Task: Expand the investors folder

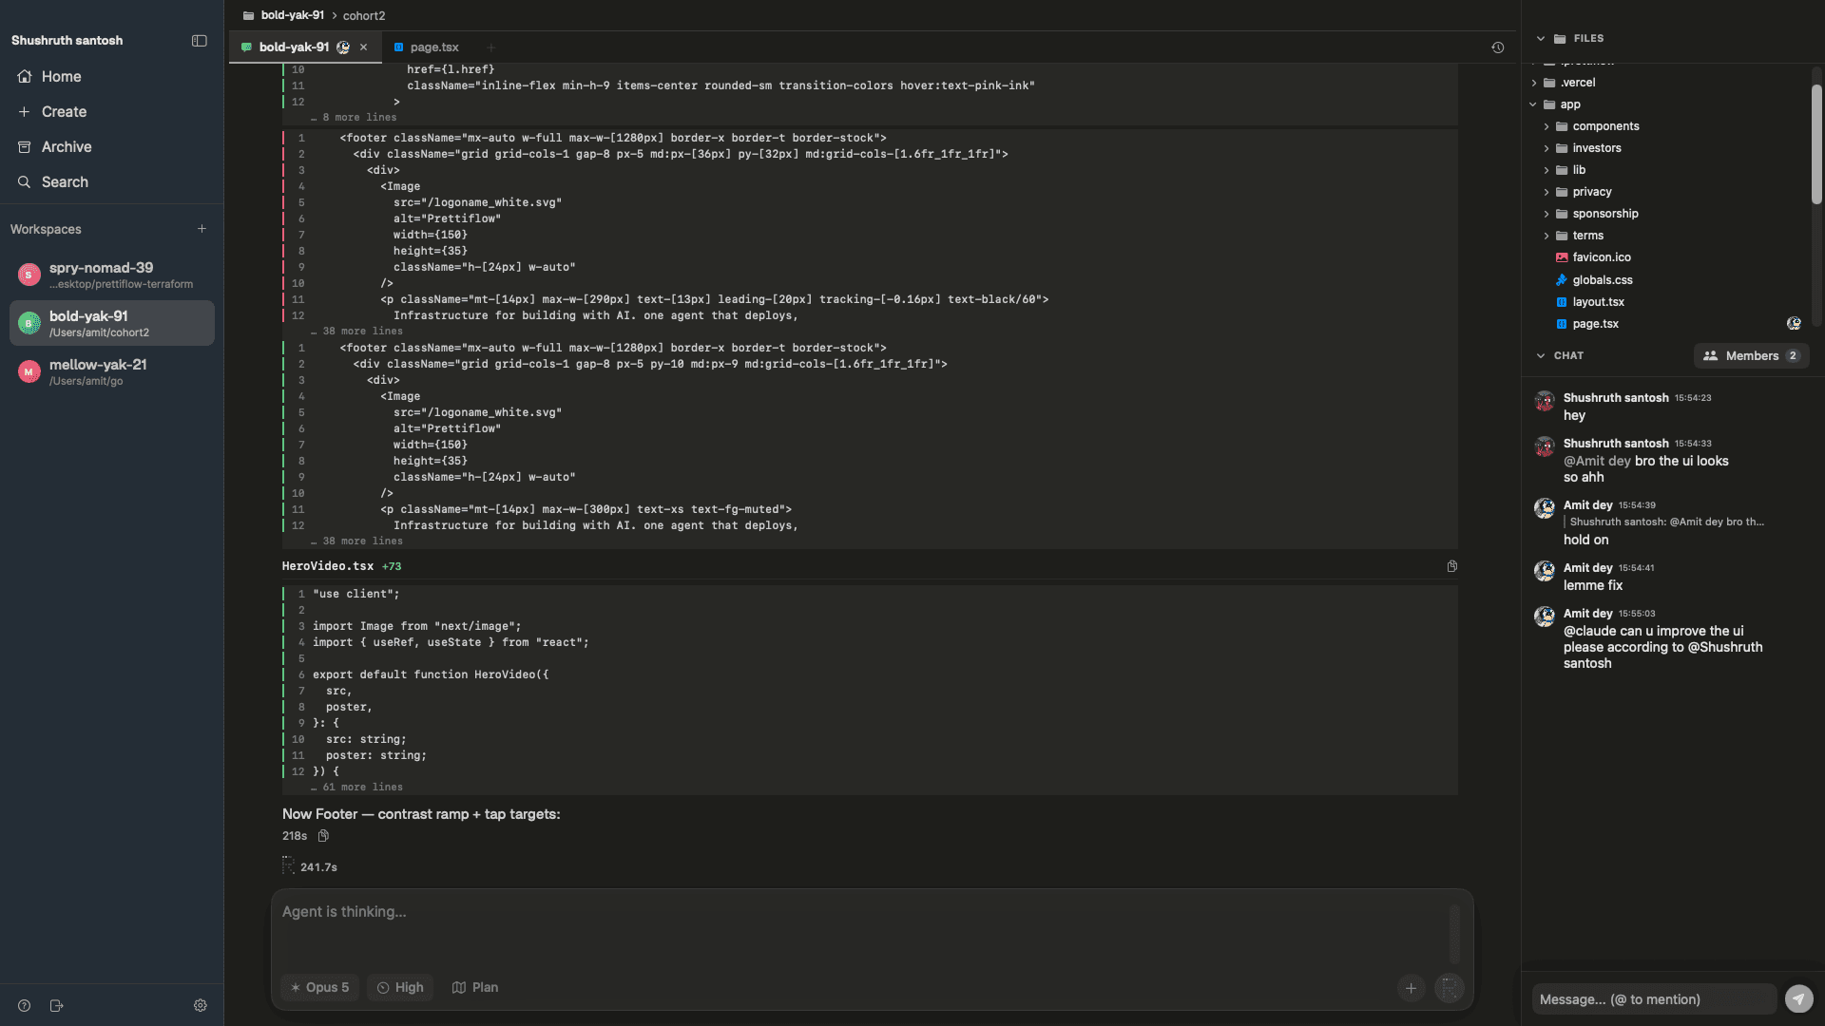Action: pos(1546,148)
